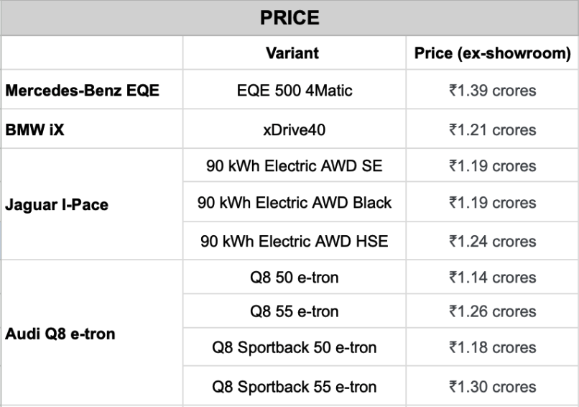Click the Jaguar I-Pace row label
The width and height of the screenshot is (579, 407).
point(57,205)
